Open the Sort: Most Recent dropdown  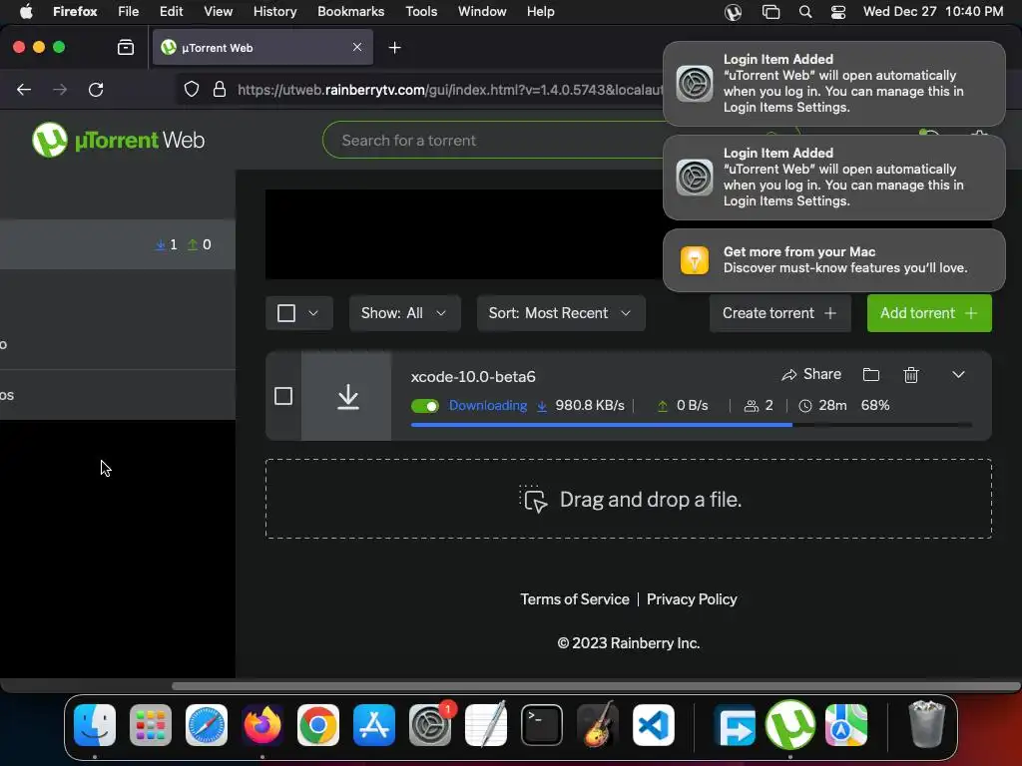[x=561, y=313]
